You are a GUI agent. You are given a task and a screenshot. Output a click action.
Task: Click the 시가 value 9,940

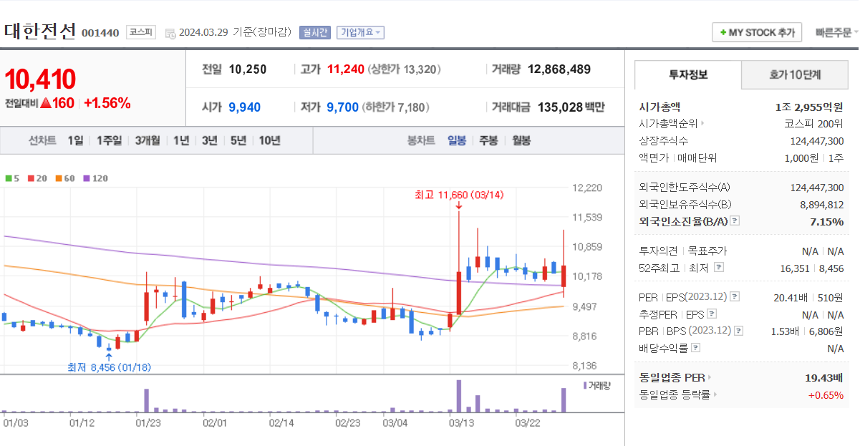245,107
